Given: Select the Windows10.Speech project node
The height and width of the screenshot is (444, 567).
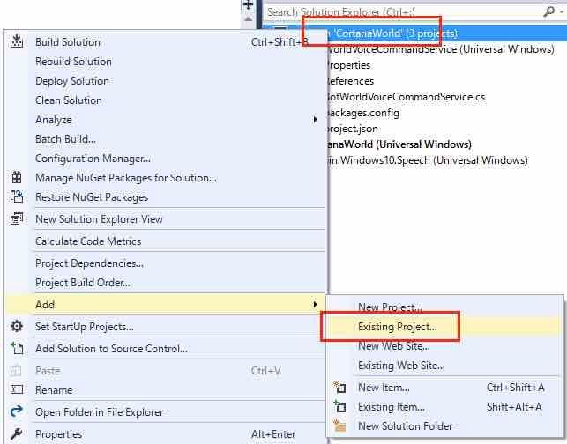Looking at the screenshot, I should pos(427,160).
